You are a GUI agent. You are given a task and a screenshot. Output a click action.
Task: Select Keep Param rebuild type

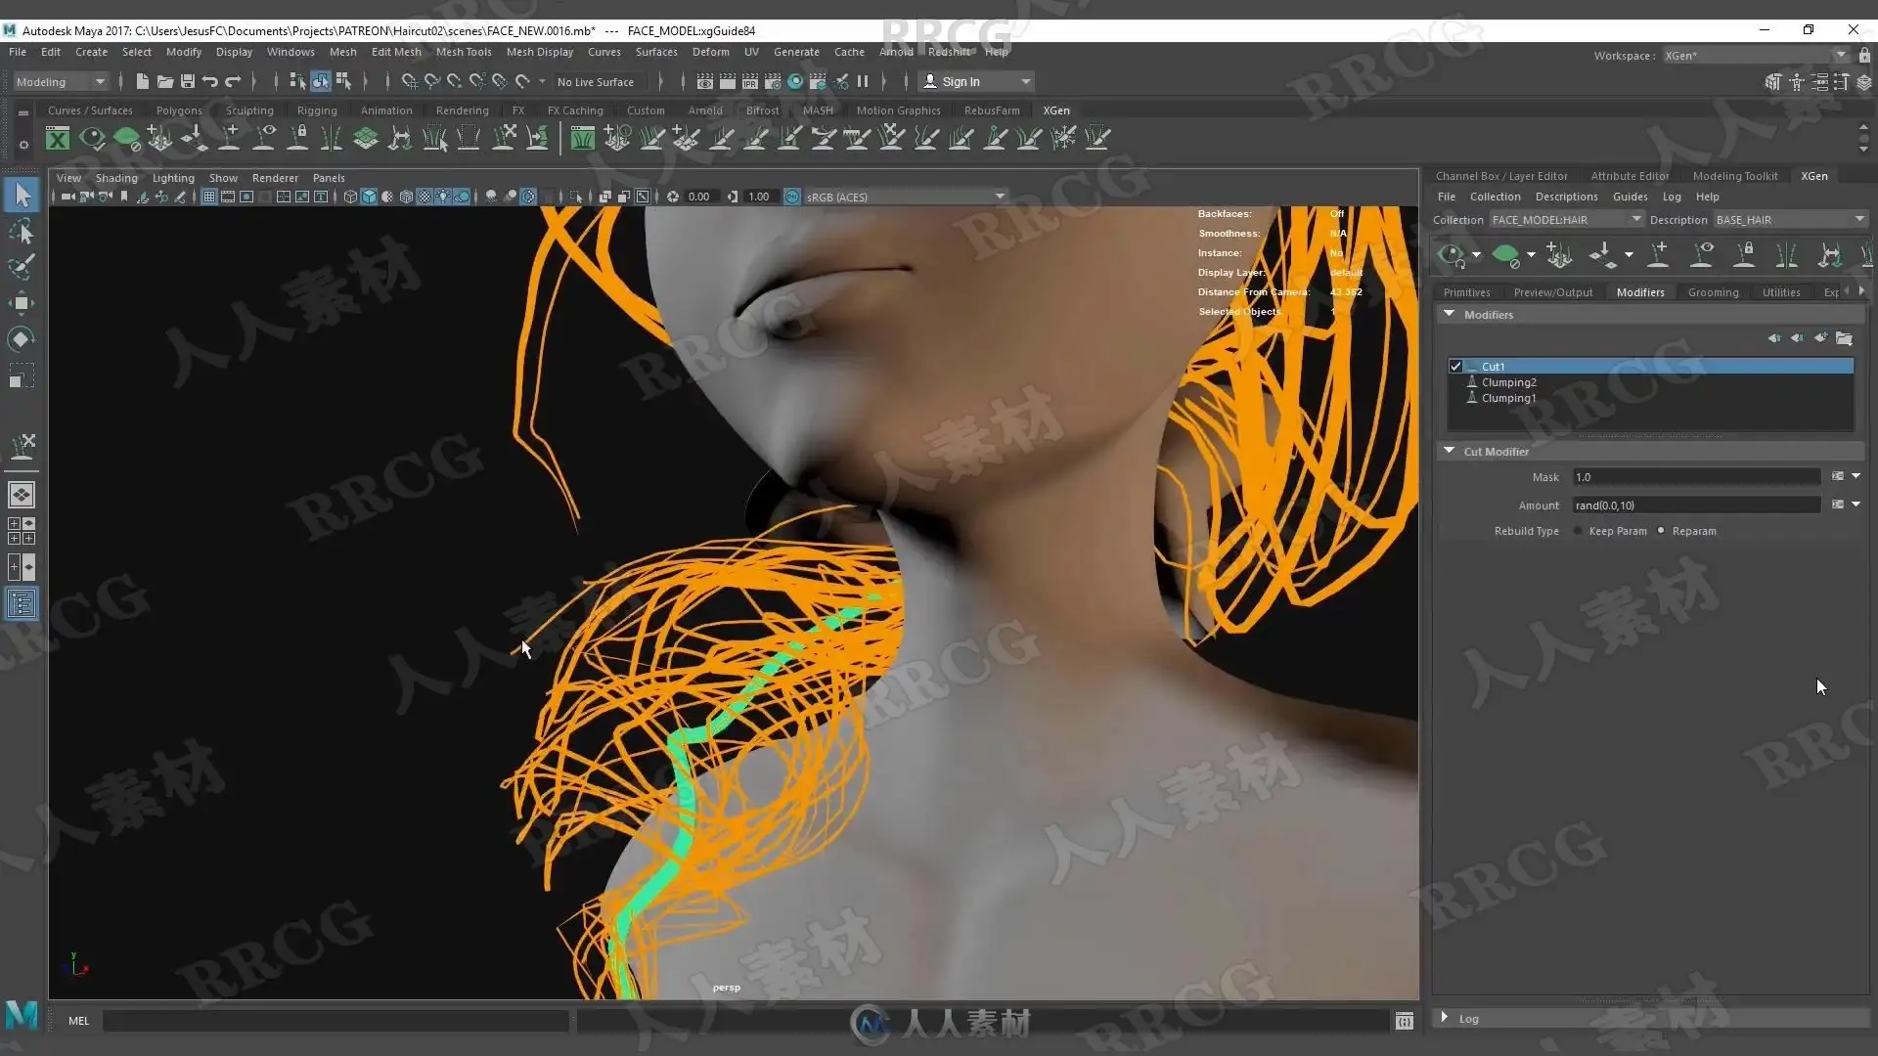[1578, 531]
